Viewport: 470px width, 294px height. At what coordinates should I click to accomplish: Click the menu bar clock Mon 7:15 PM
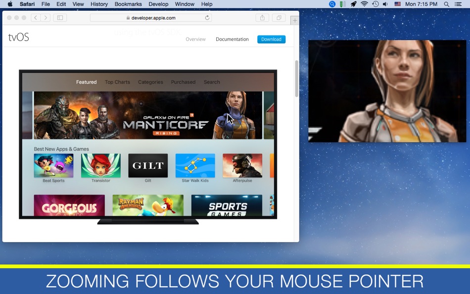click(x=421, y=4)
